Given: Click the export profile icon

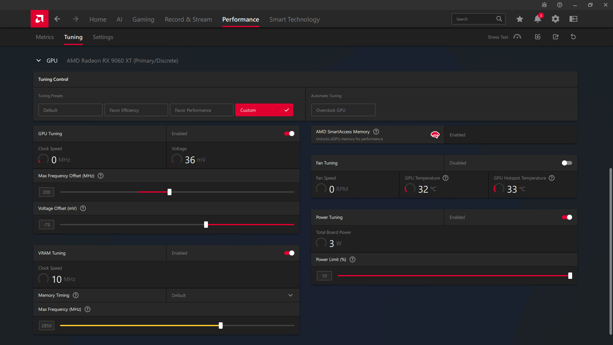Looking at the screenshot, I should pyautogui.click(x=556, y=37).
